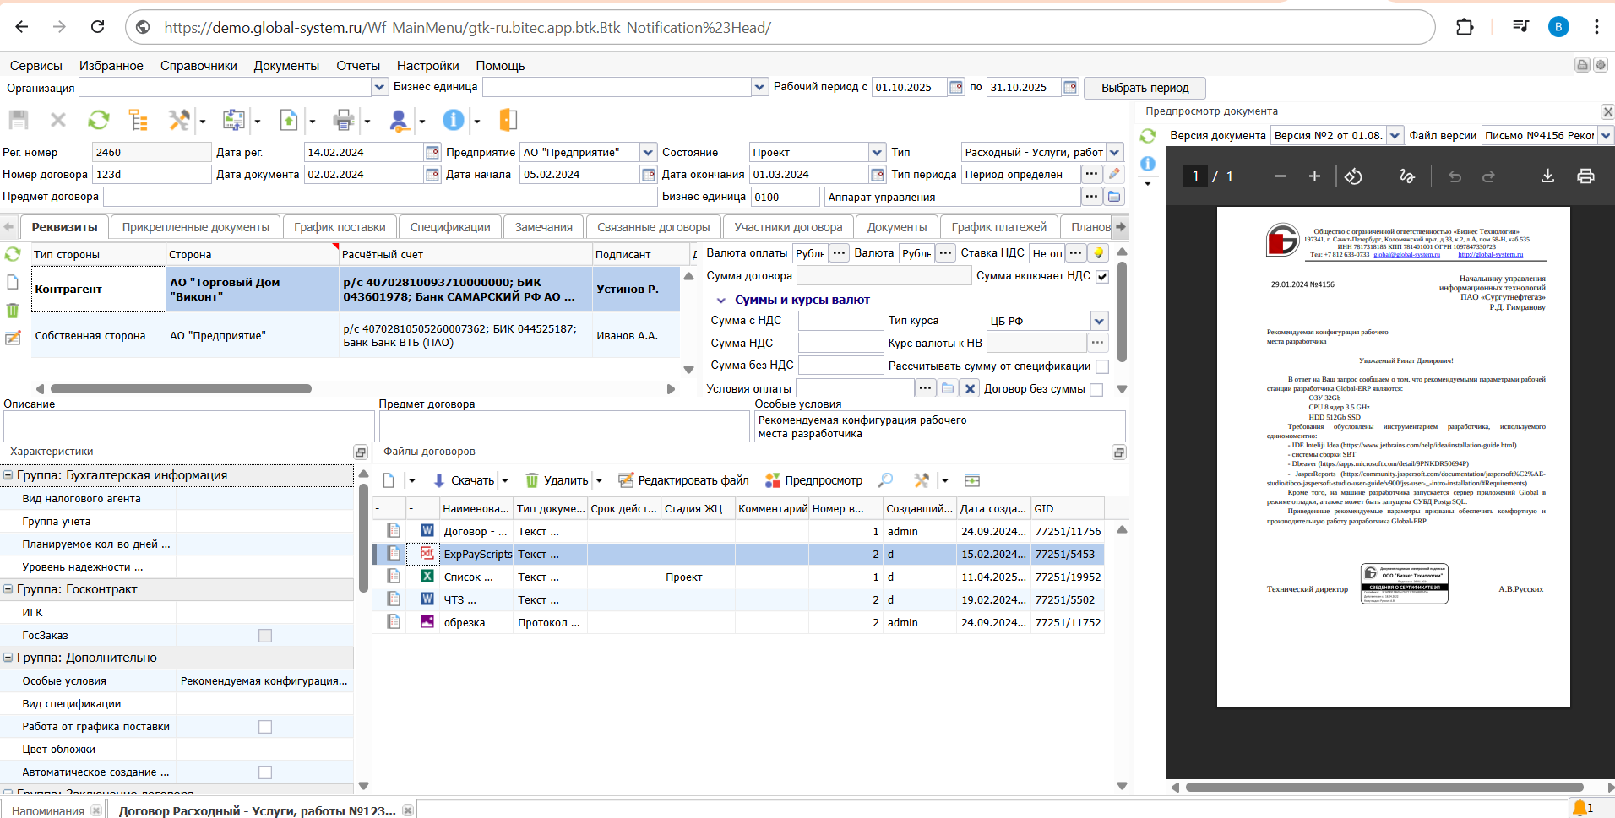The width and height of the screenshot is (1615, 818).
Task: Click the printer icon in main toolbar
Action: tap(343, 121)
